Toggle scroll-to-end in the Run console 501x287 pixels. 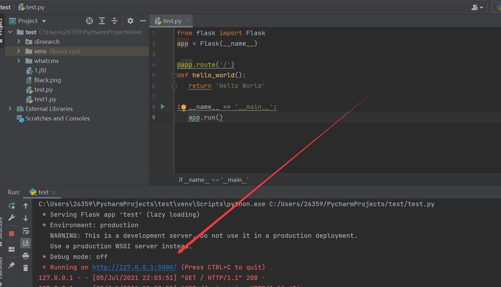pos(26,243)
